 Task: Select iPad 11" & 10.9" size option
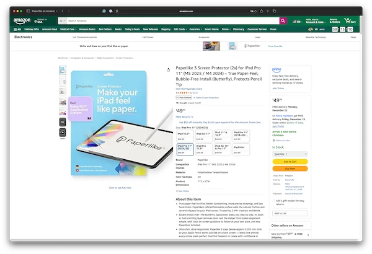pyautogui.click(x=223, y=136)
